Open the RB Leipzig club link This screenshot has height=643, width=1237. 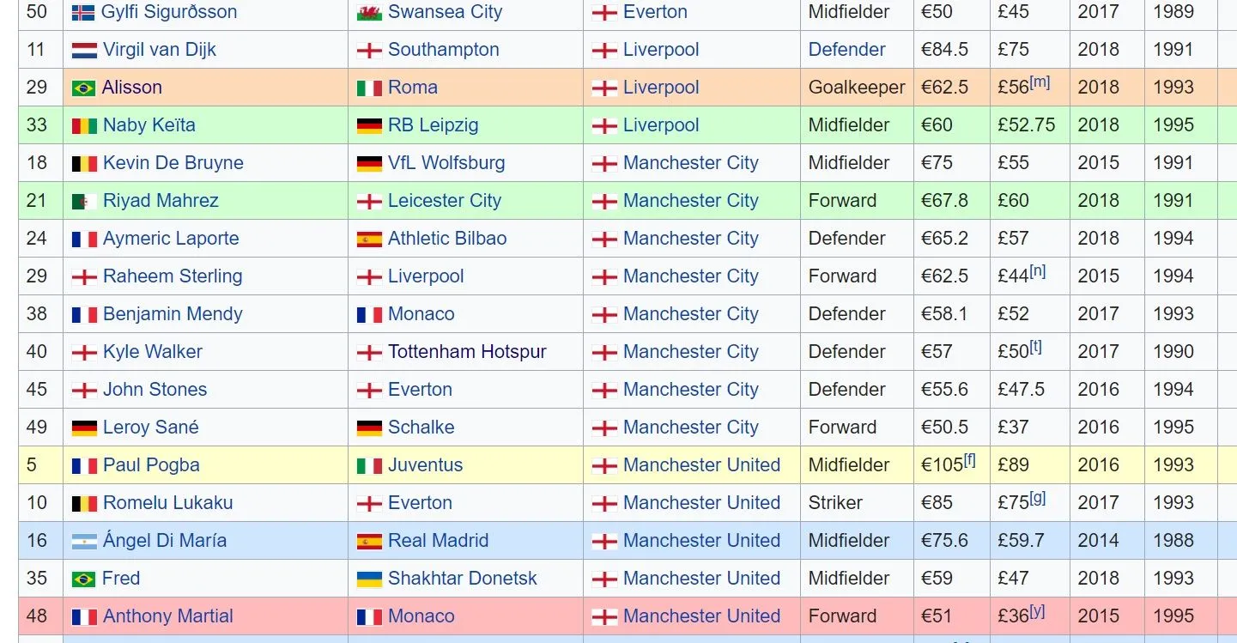pyautogui.click(x=433, y=125)
